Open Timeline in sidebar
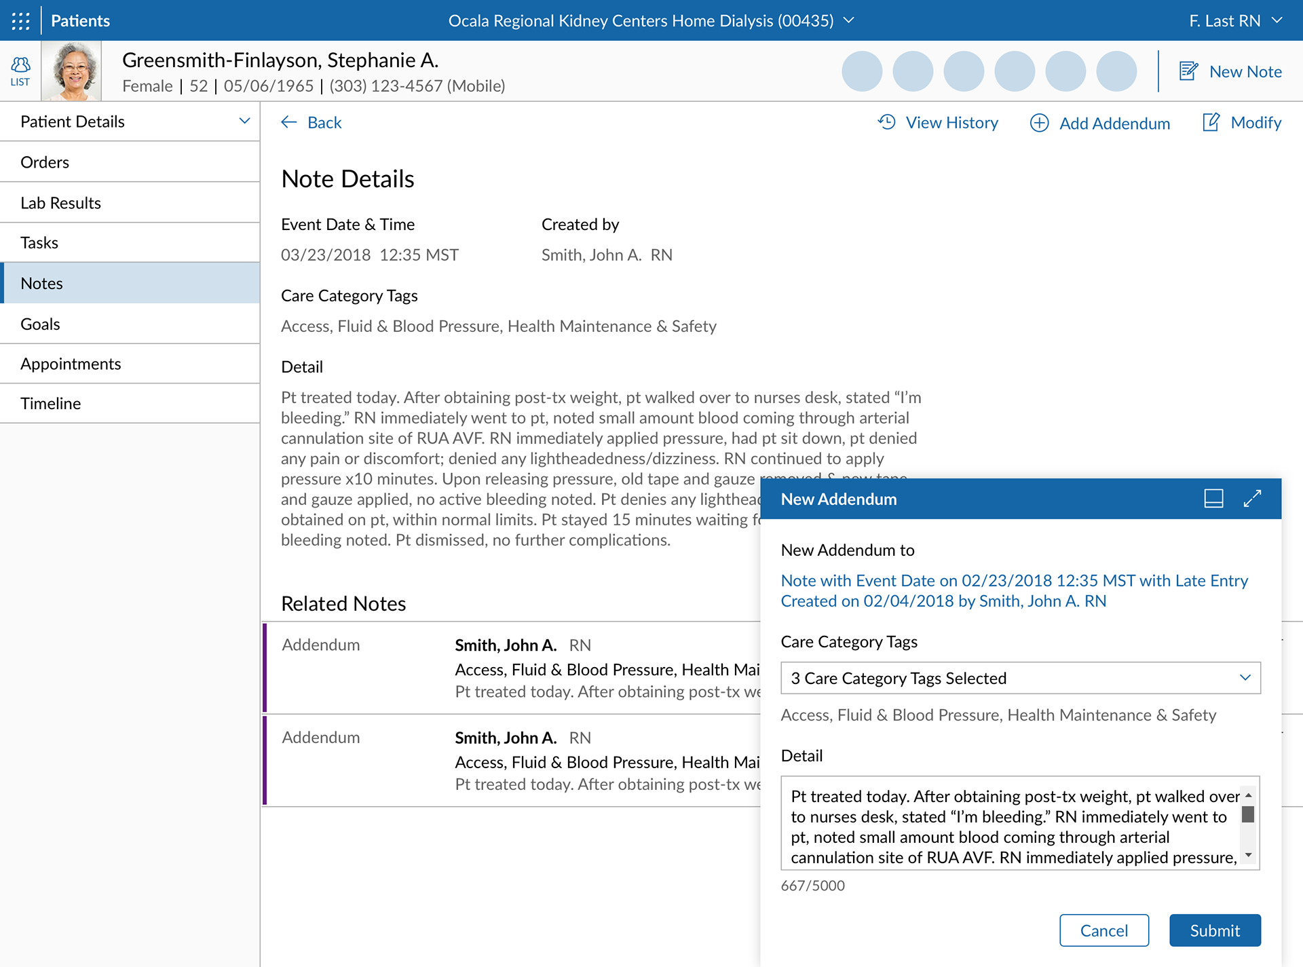Viewport: 1303px width, 967px height. pos(130,403)
